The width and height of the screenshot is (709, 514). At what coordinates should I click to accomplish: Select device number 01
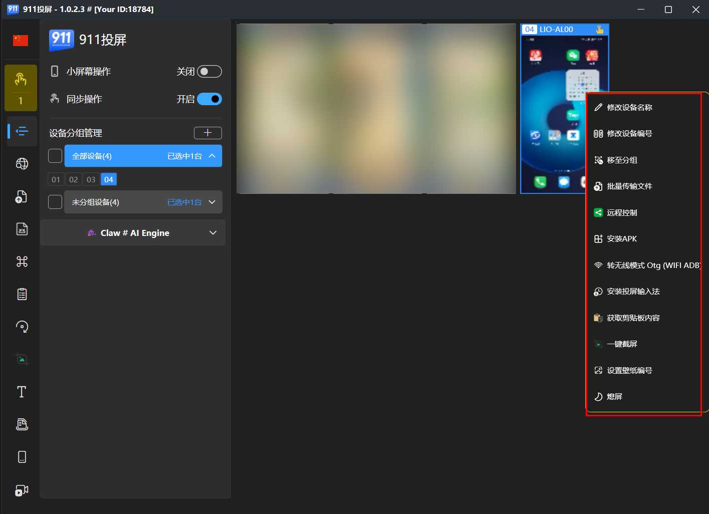[56, 179]
